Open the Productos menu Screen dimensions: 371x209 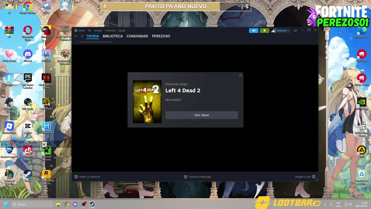[110, 30]
